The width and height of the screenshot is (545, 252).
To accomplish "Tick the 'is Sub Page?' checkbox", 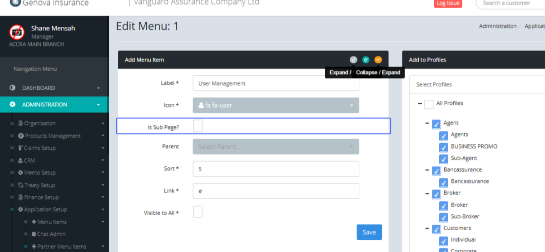I will point(198,126).
